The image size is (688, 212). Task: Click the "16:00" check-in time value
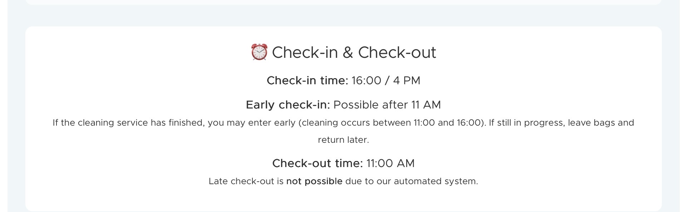pos(366,81)
